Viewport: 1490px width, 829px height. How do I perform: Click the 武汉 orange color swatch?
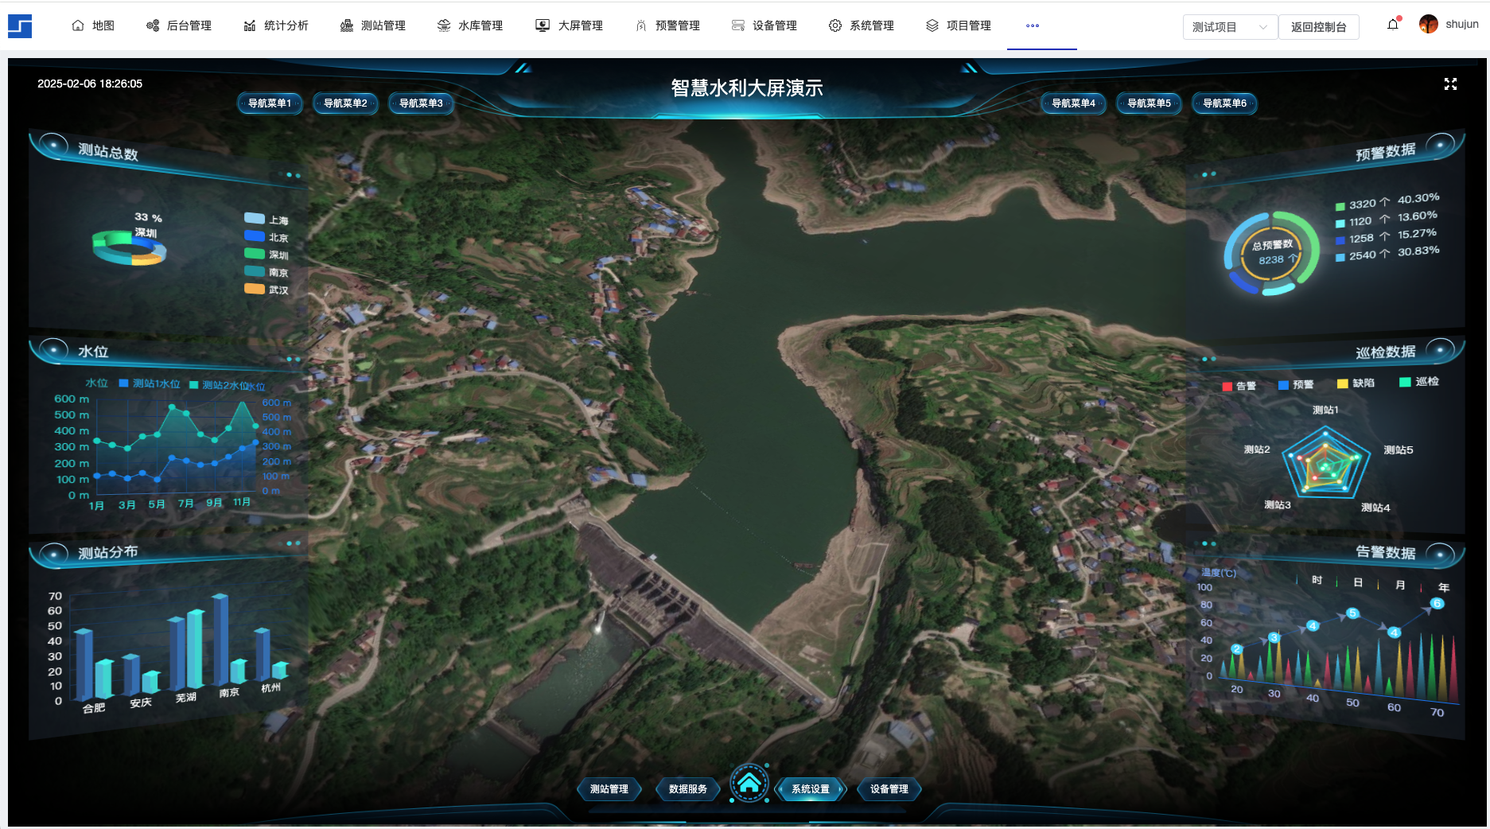[x=255, y=289]
